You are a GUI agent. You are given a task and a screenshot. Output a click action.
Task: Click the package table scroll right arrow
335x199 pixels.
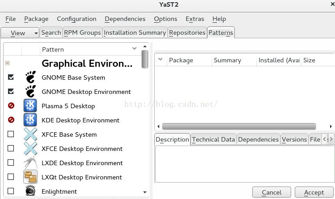[331, 126]
